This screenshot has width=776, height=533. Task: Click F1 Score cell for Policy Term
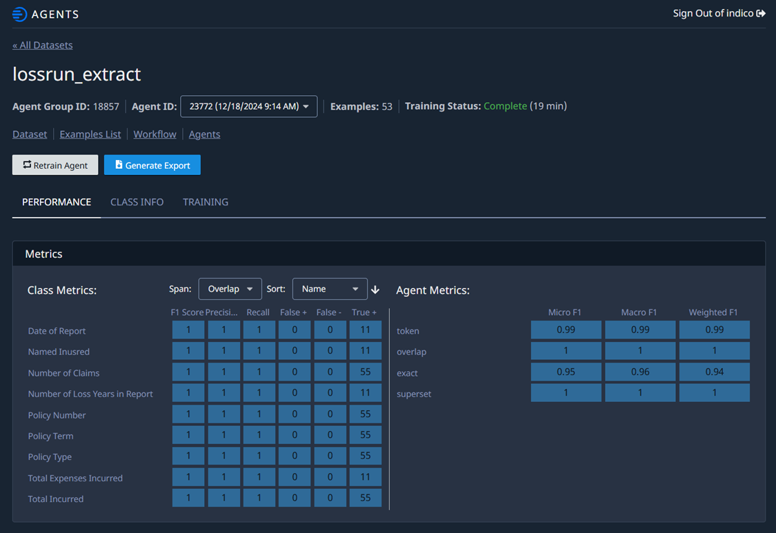pos(188,435)
